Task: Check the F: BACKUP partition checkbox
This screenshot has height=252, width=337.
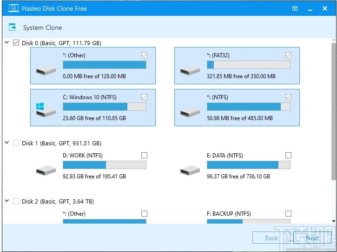Action: click(288, 214)
